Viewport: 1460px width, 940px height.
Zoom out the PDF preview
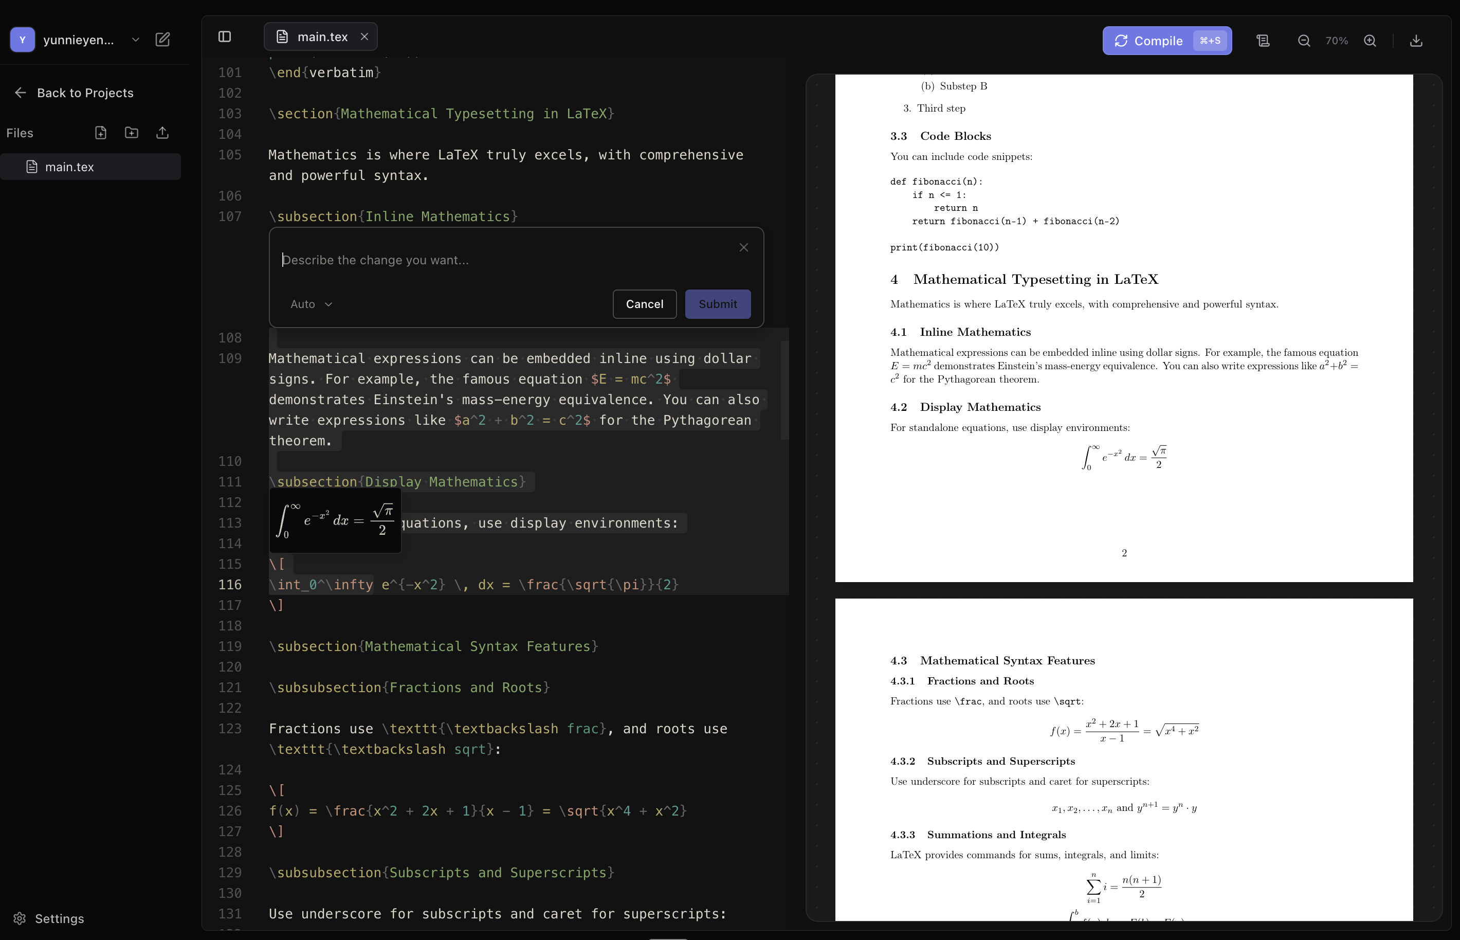(1303, 40)
